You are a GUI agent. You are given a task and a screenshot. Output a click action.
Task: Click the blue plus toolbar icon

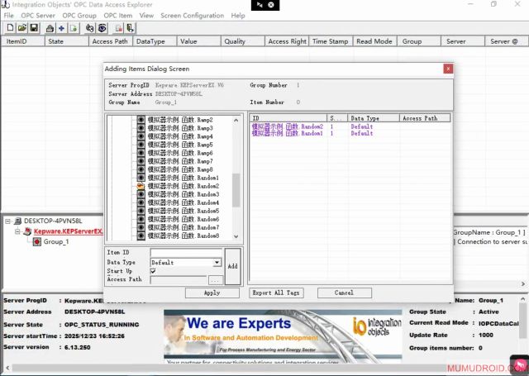62,27
